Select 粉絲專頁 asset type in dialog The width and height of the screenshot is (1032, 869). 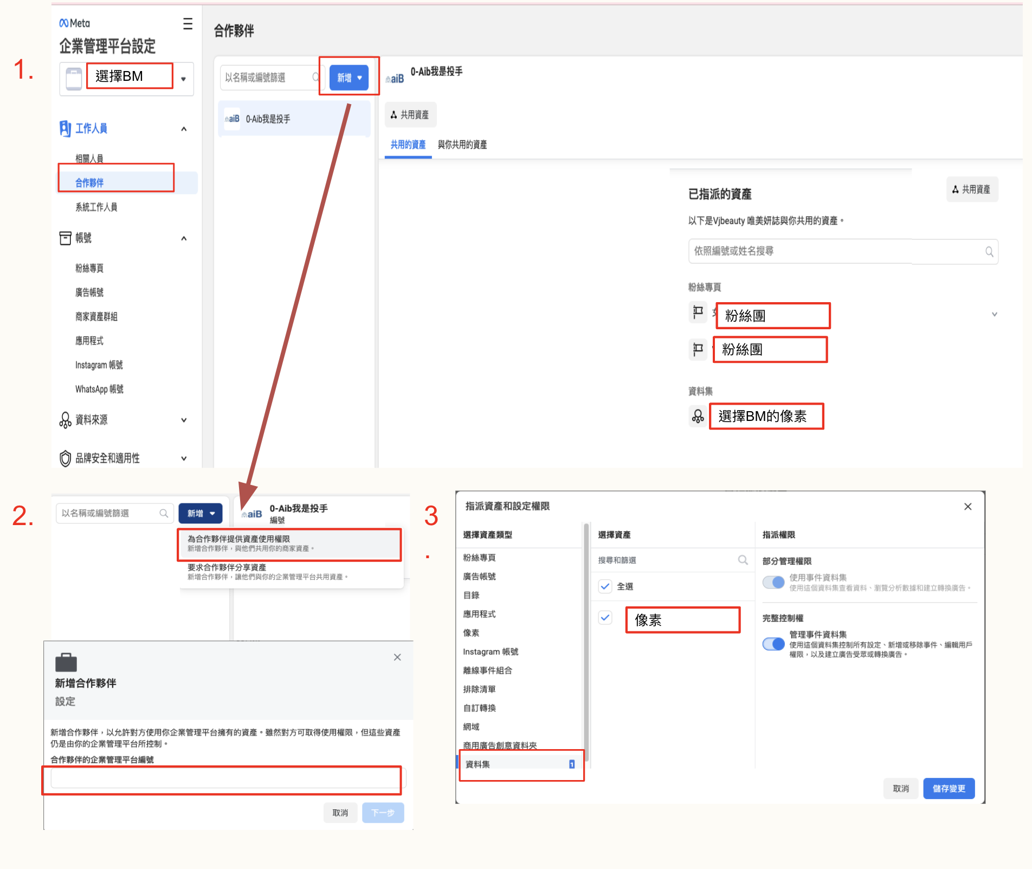click(x=479, y=558)
